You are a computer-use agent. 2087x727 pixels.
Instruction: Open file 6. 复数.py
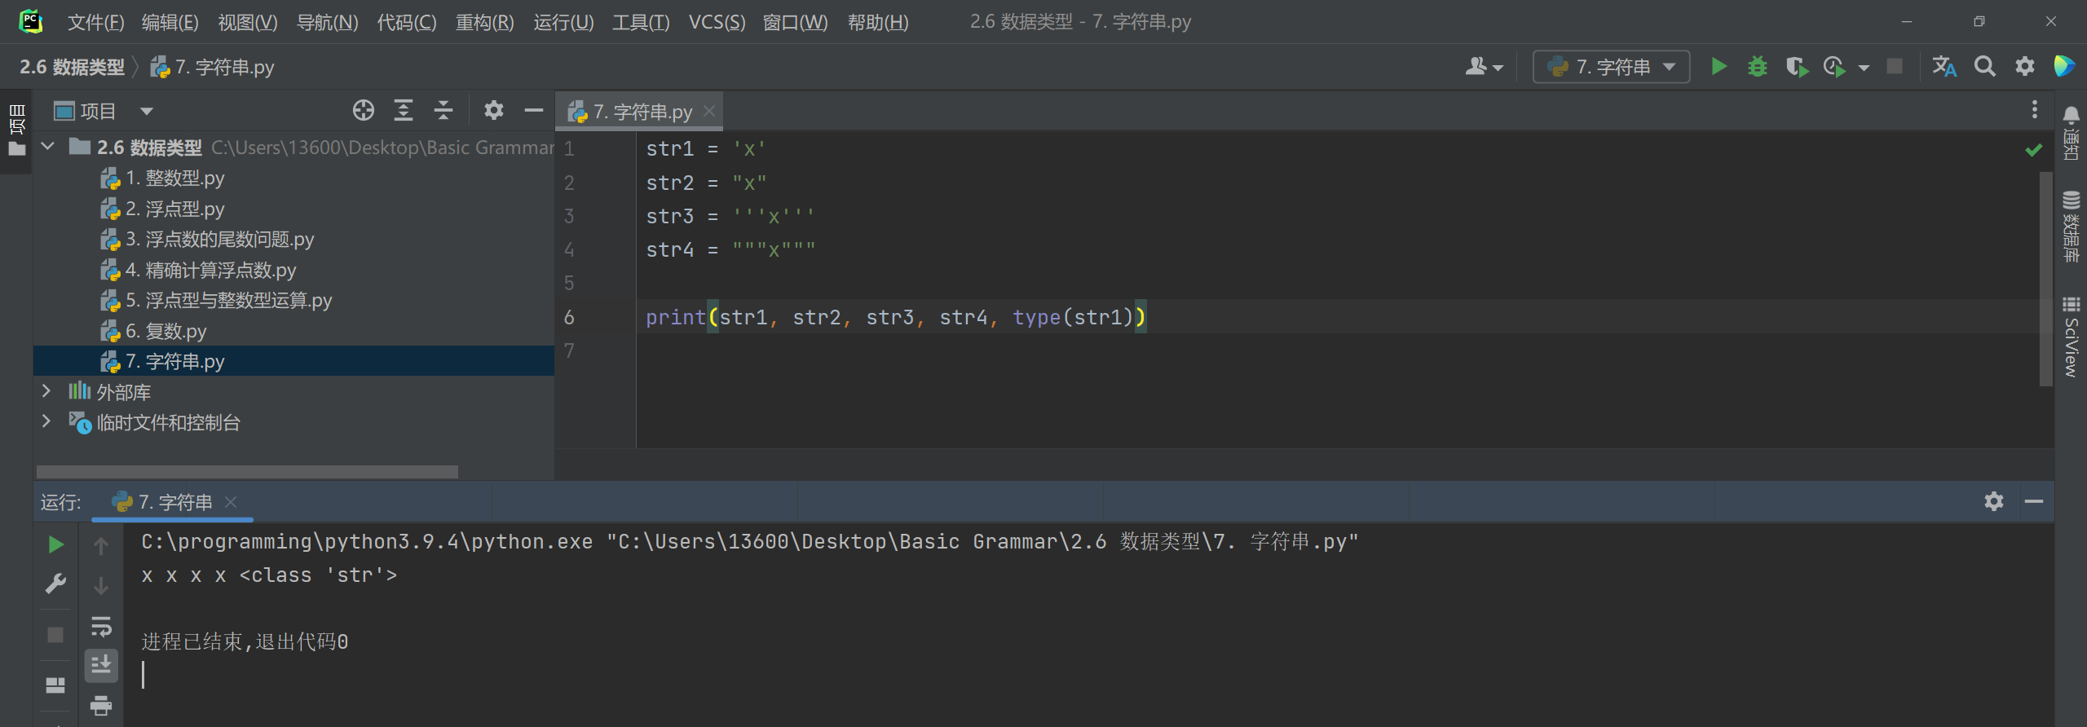[165, 331]
